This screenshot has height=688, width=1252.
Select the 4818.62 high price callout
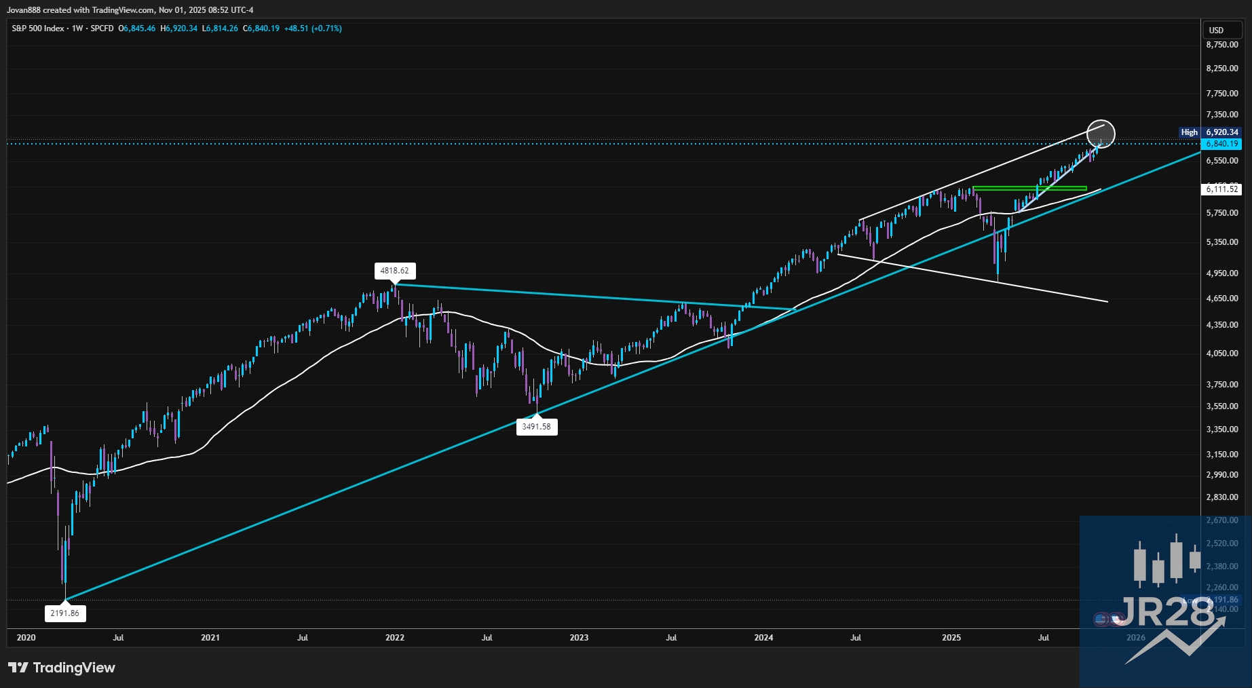coord(394,271)
